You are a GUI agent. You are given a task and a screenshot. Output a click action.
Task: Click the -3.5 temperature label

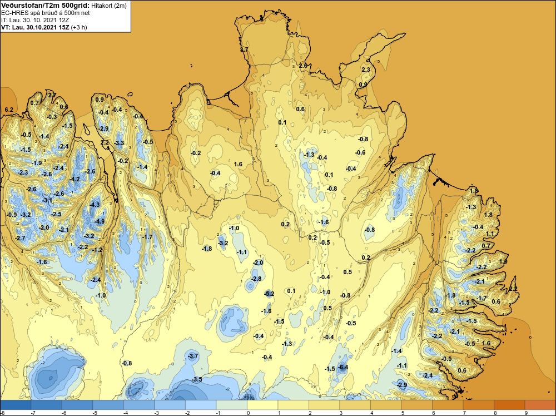(197, 379)
